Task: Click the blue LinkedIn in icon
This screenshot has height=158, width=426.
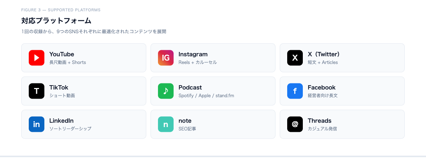Action: tap(37, 124)
